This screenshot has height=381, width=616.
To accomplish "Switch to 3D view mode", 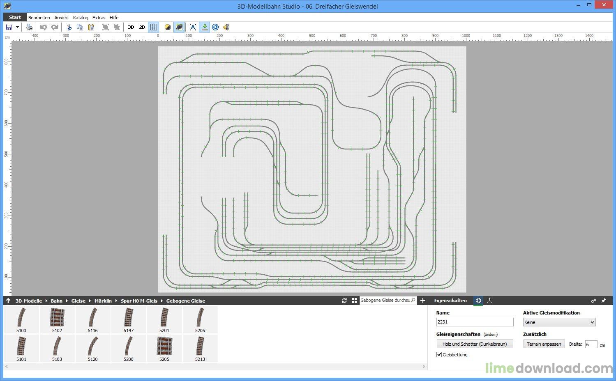I will click(131, 27).
